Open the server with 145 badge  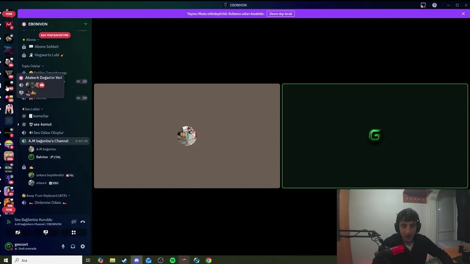click(x=9, y=203)
